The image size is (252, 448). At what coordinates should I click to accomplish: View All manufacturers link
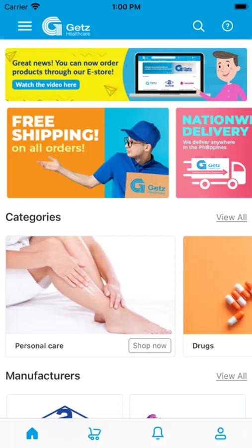point(232,376)
